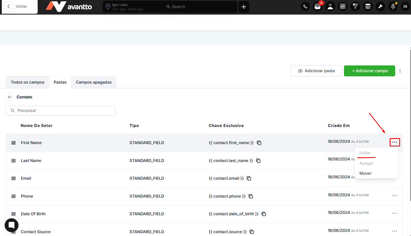
Task: Click STANDARD_FIELD in the Date Of Birth row
Action: click(147, 214)
